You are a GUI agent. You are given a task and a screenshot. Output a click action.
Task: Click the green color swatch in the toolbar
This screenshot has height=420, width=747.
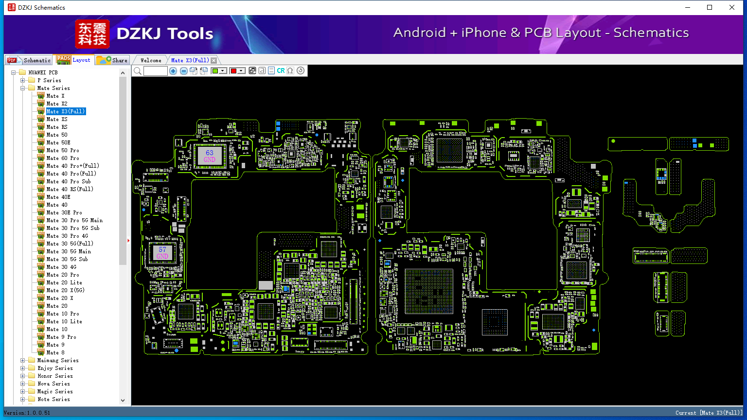215,71
